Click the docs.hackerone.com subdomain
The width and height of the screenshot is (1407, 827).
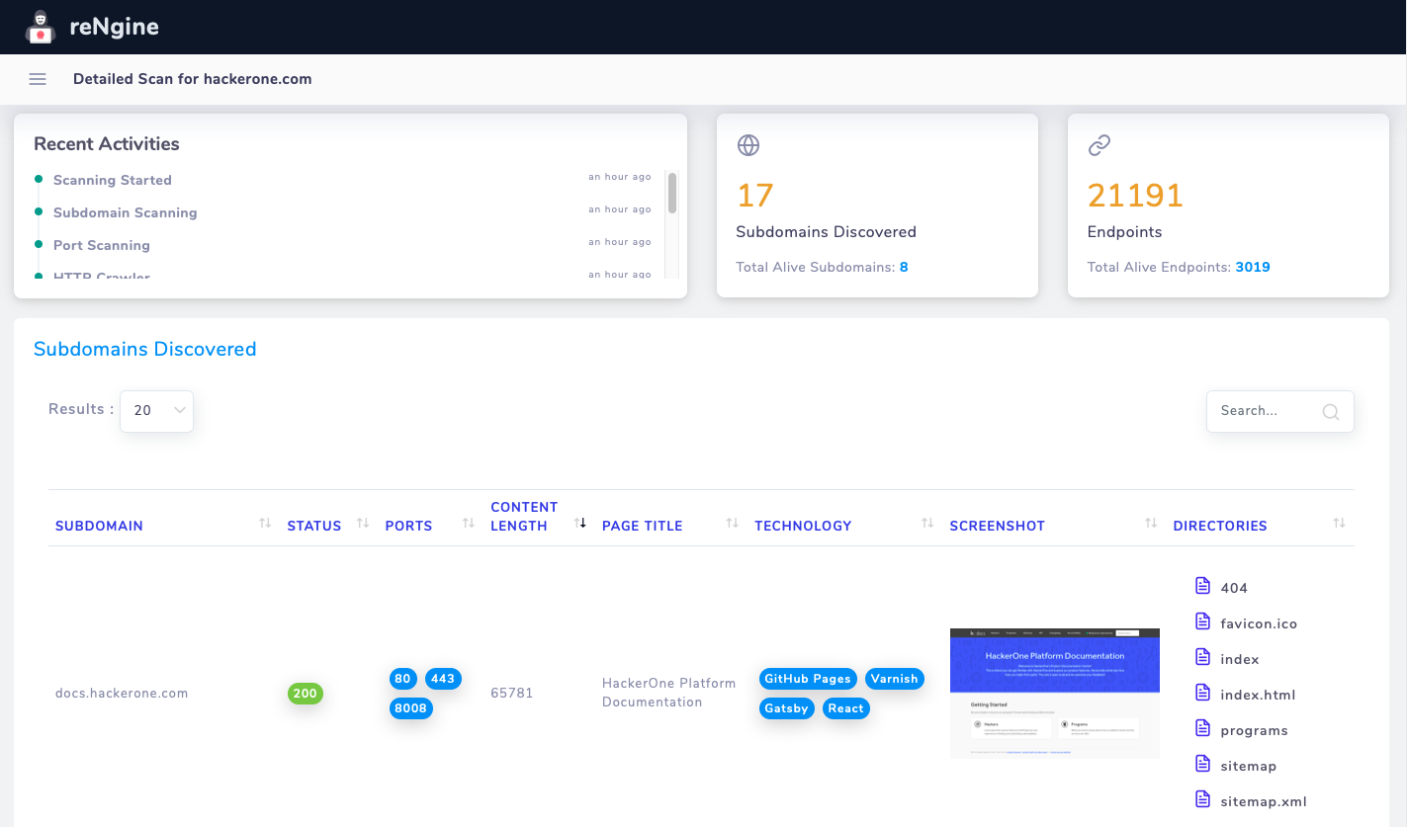[x=122, y=694]
